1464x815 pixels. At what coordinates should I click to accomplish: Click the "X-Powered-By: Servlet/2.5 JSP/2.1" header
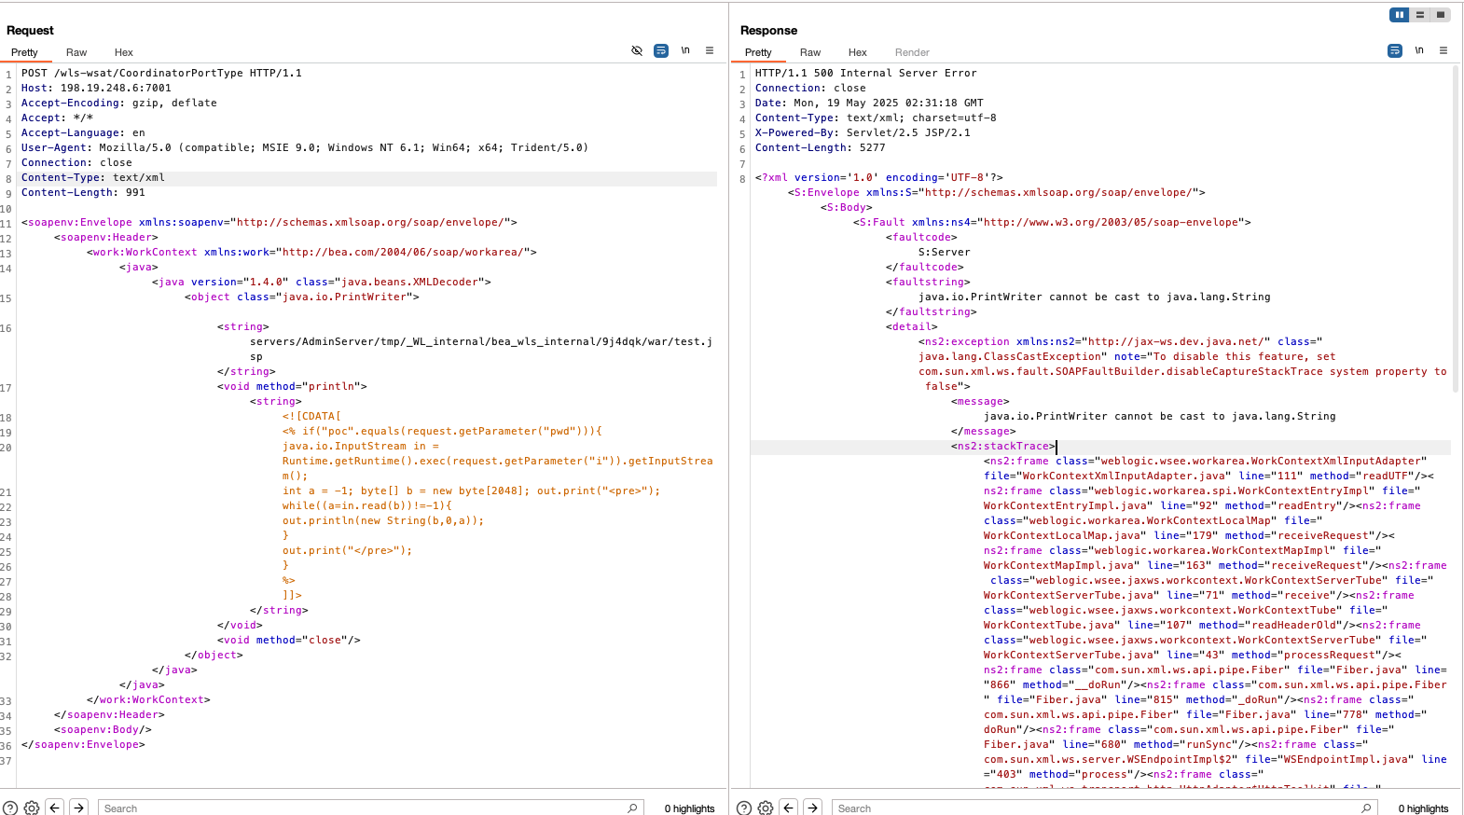(x=863, y=132)
